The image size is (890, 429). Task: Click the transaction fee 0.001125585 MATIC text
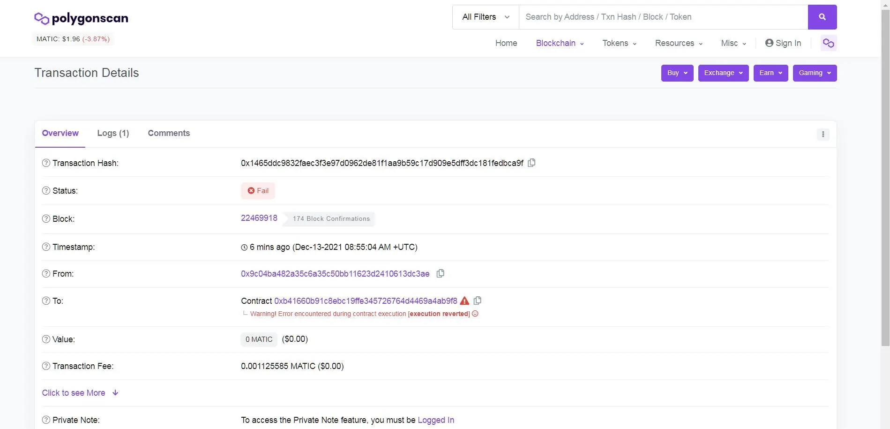tap(292, 366)
